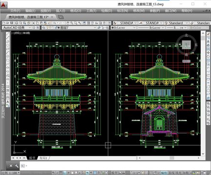Click the Text Style icon beside STANDA

[x=115, y=23]
